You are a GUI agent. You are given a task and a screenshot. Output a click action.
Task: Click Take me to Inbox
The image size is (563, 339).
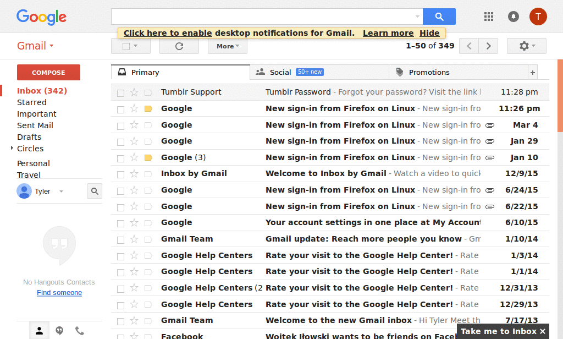[498, 331]
